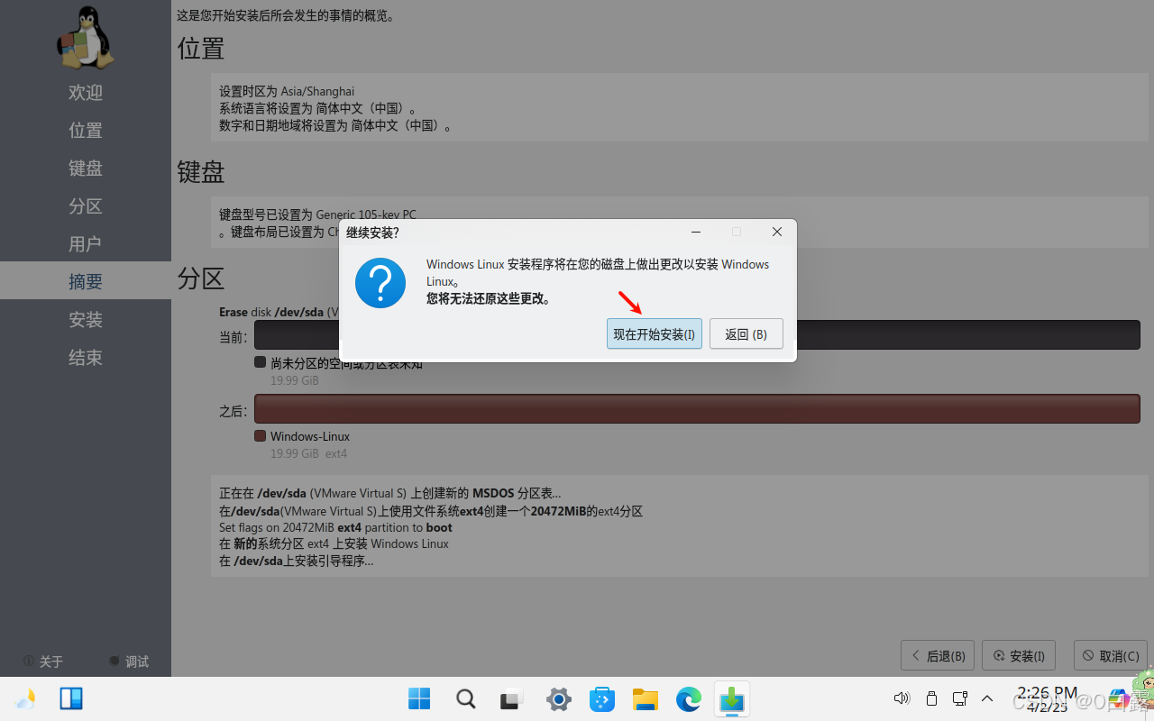The height and width of the screenshot is (721, 1154).
Task: Click the 当前 partition bar
Action: [x=697, y=334]
